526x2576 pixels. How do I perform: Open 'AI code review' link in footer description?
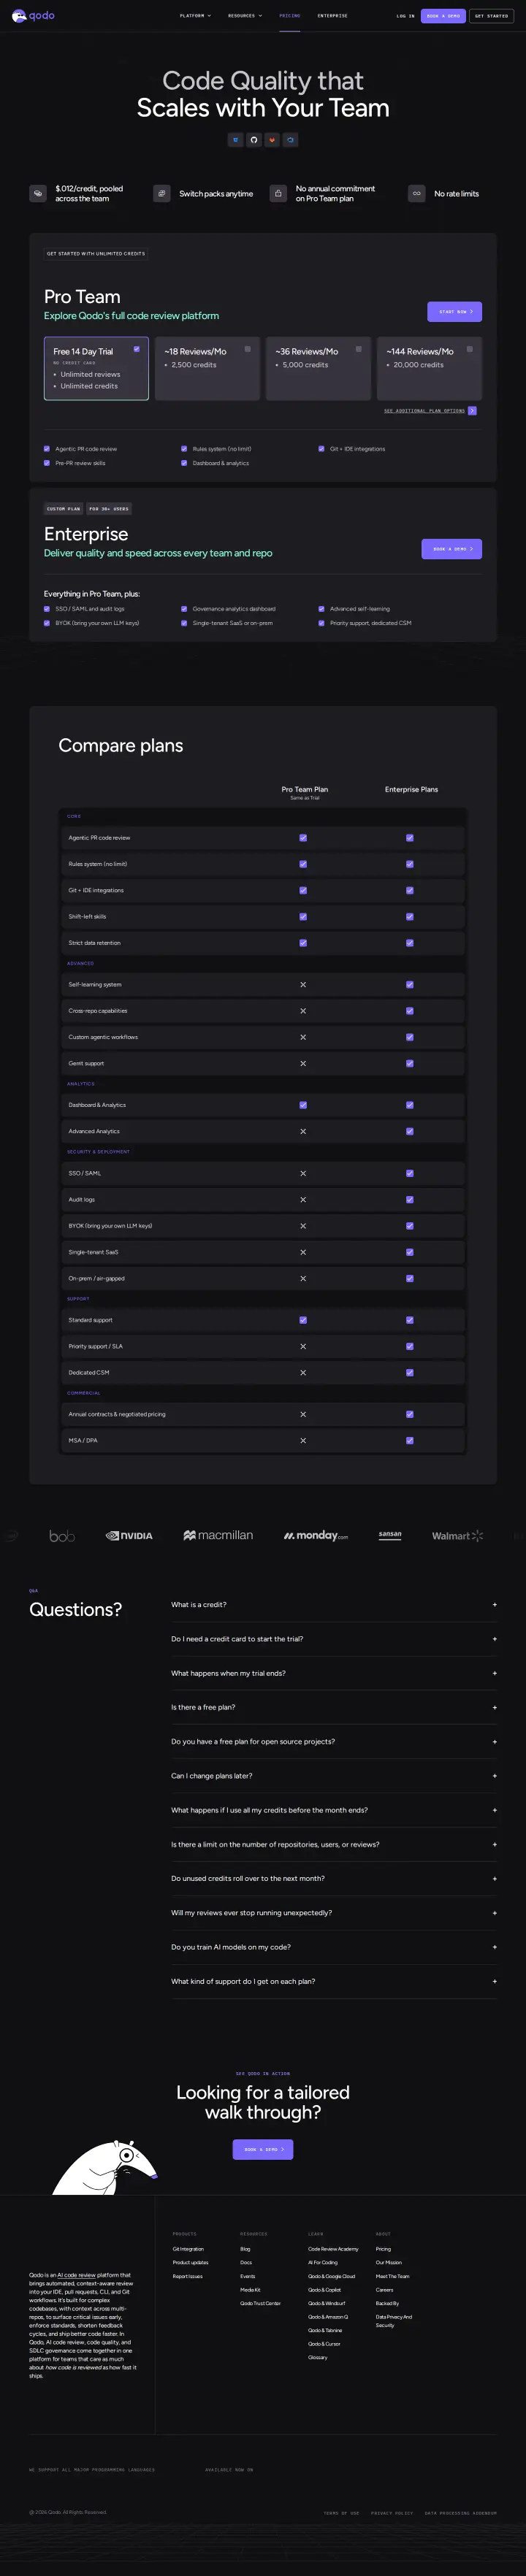pyautogui.click(x=76, y=2275)
